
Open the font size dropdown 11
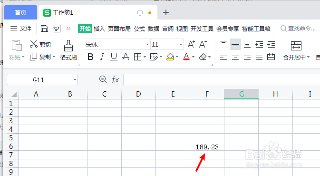click(181, 44)
